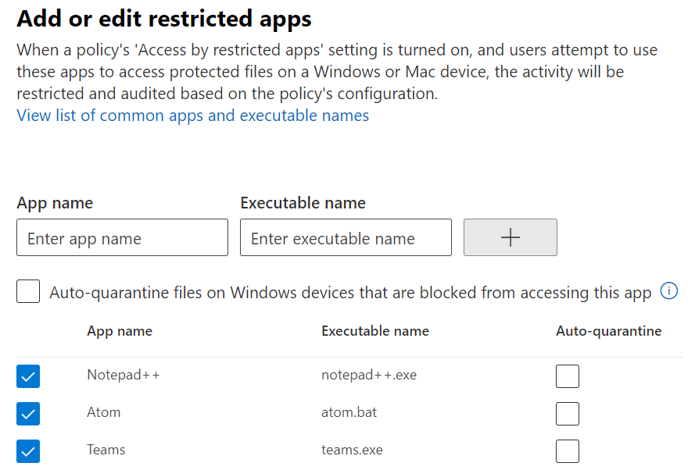This screenshot has height=470, width=695.
Task: Enable the global Auto-quarantine files checkbox
Action: click(28, 291)
